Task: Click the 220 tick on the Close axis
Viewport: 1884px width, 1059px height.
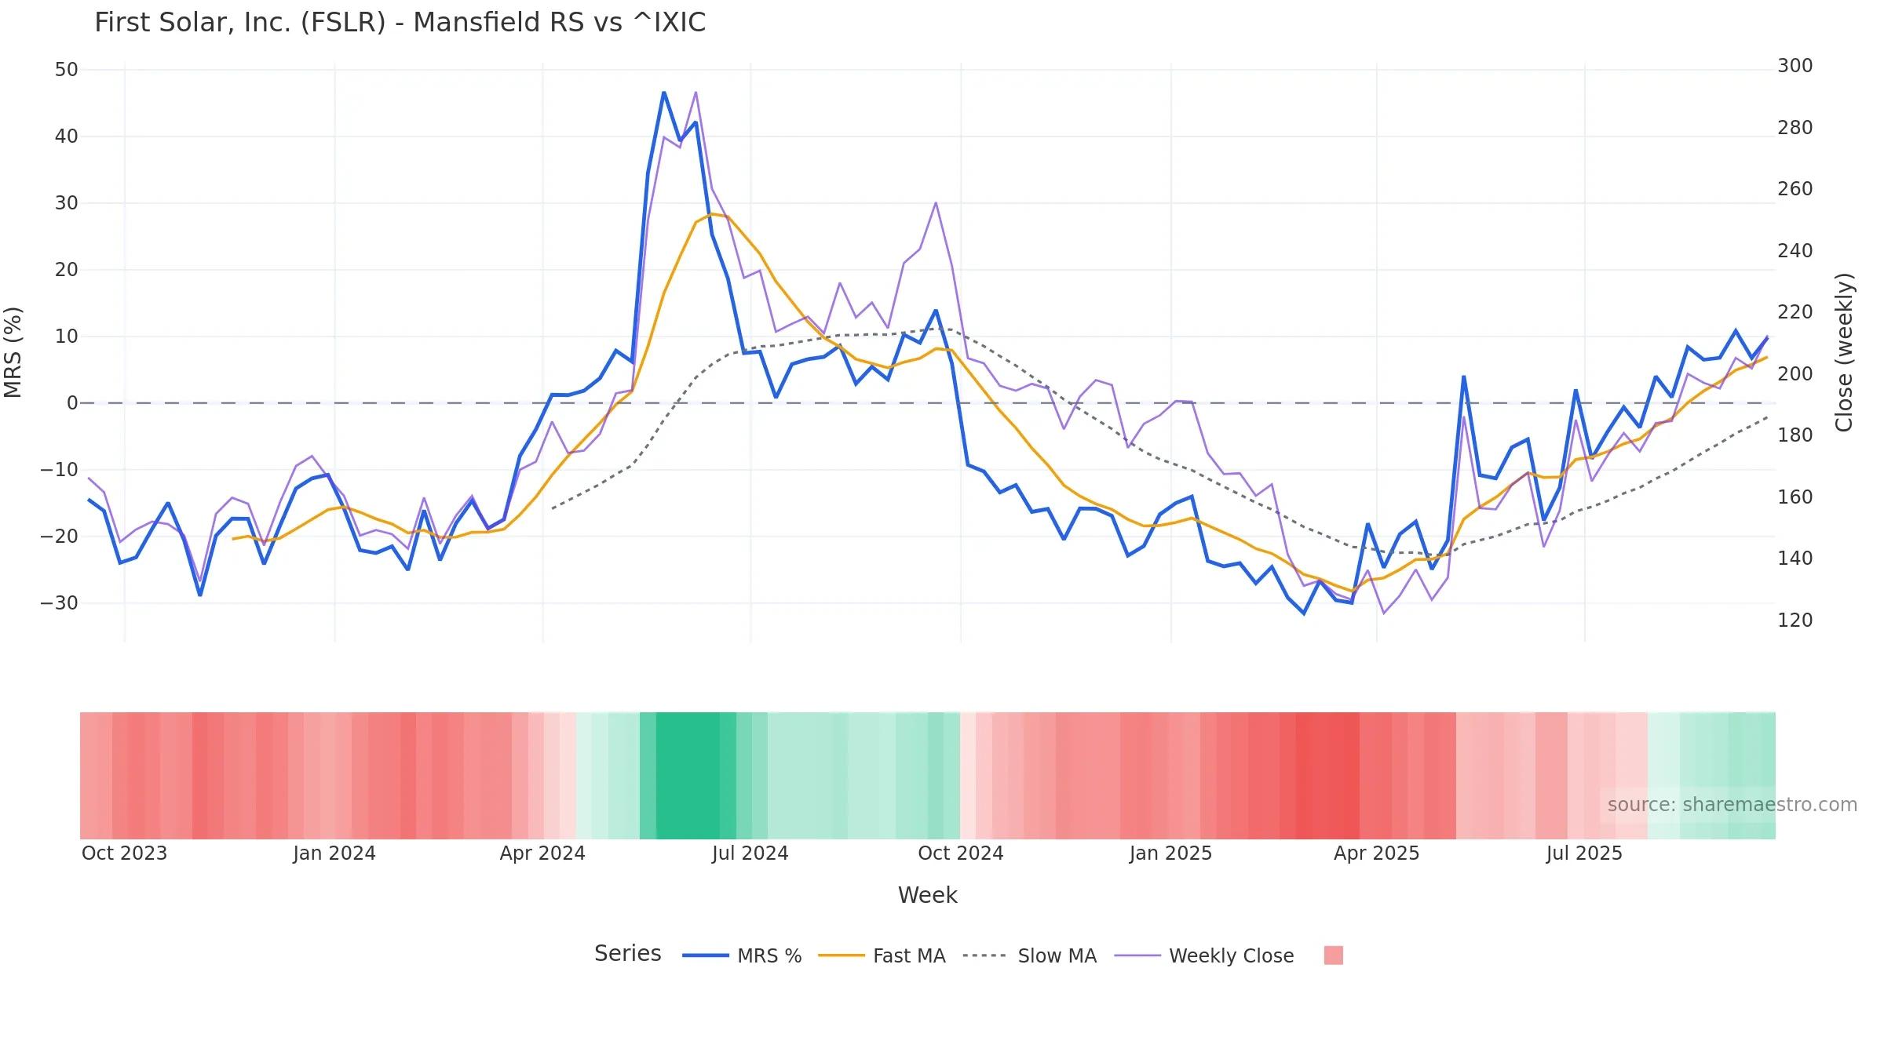Action: [x=1795, y=312]
